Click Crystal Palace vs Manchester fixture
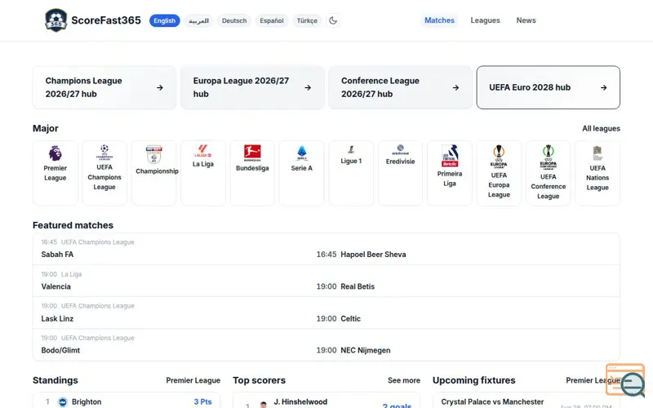 (492, 401)
